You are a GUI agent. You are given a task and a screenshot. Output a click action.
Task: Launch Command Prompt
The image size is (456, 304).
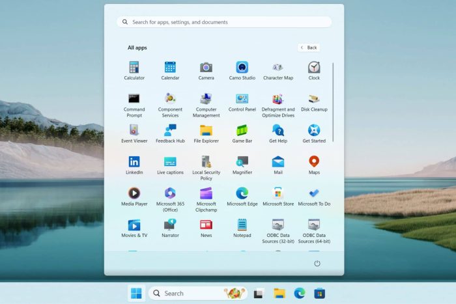[x=134, y=105]
